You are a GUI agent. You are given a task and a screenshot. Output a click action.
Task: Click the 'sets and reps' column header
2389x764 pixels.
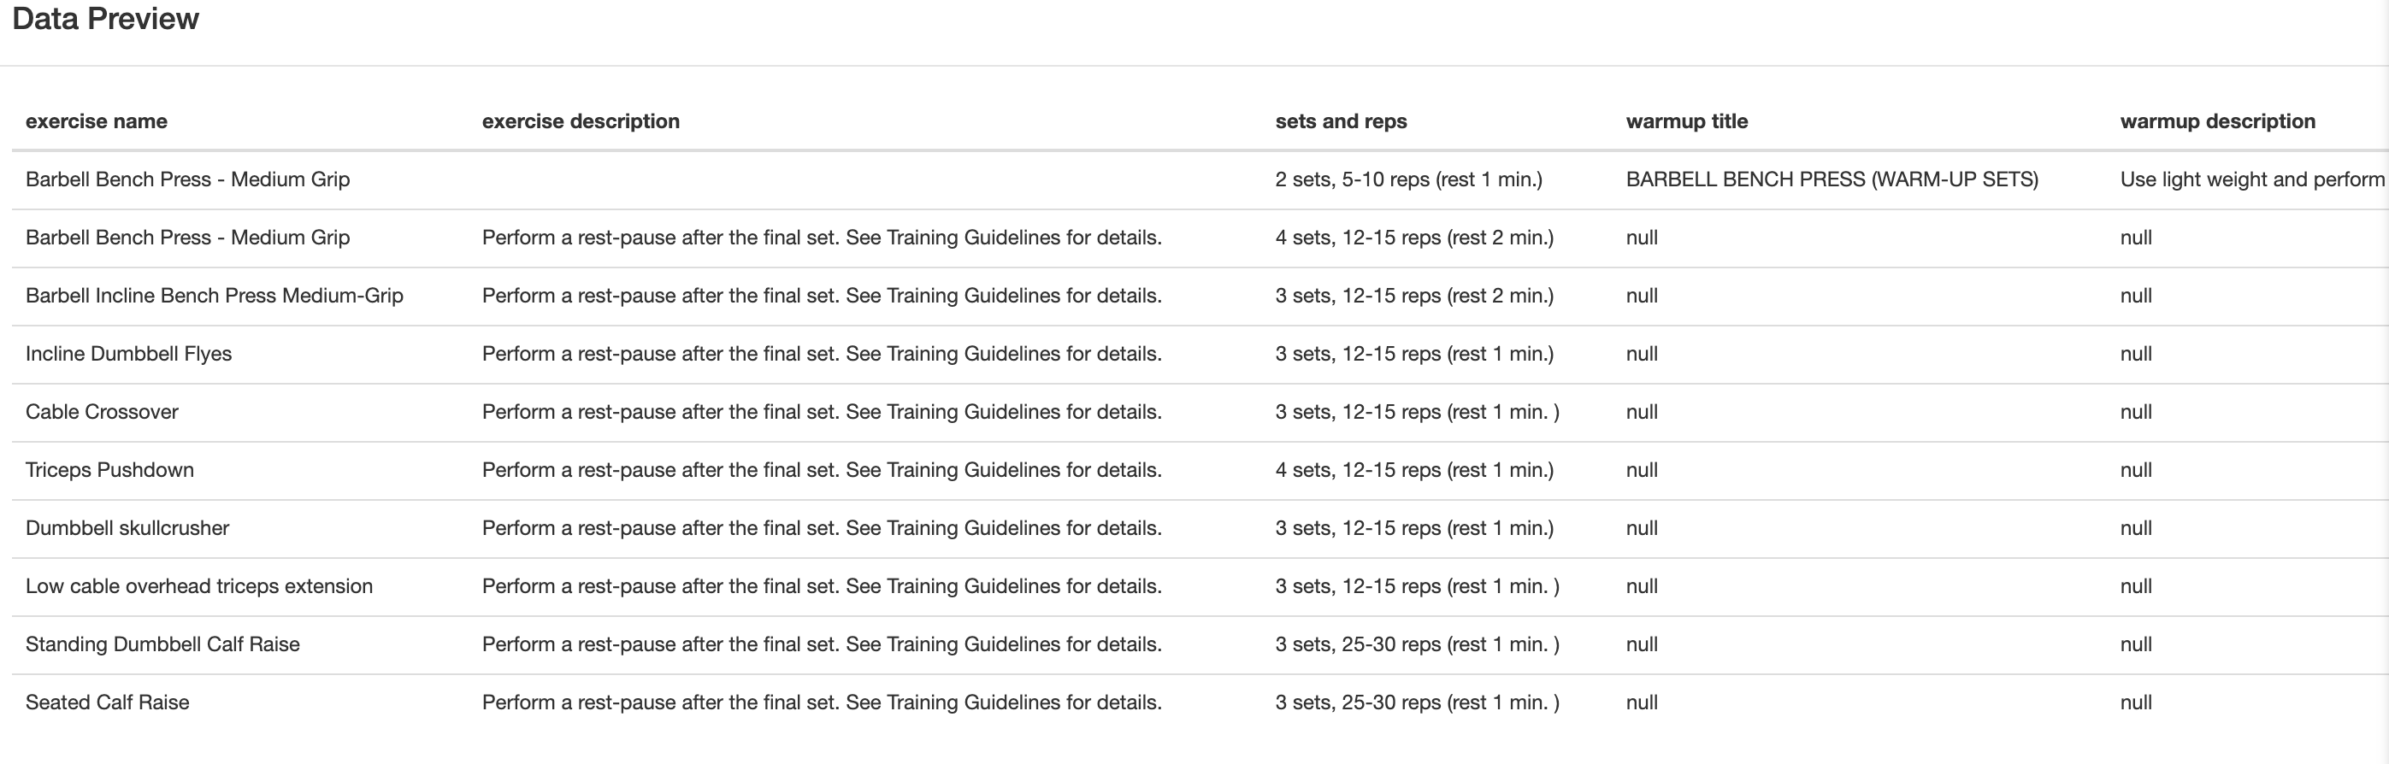tap(1340, 121)
